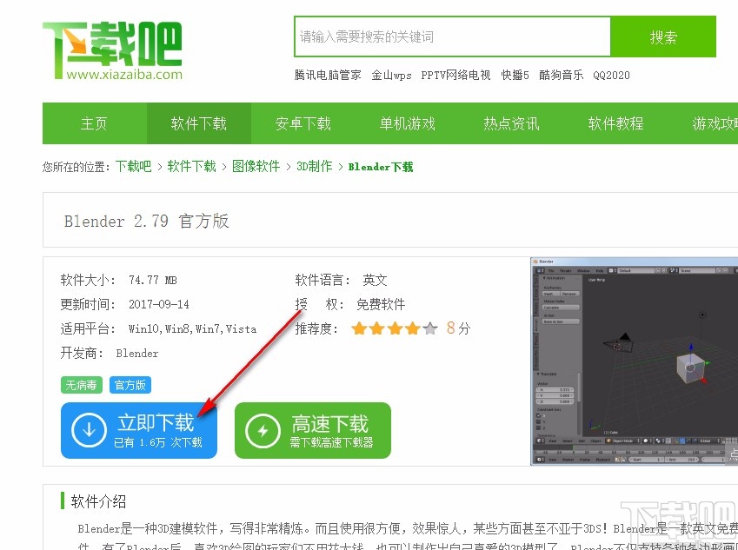Open the 金山wps hot search link
The height and width of the screenshot is (550, 738).
click(391, 75)
